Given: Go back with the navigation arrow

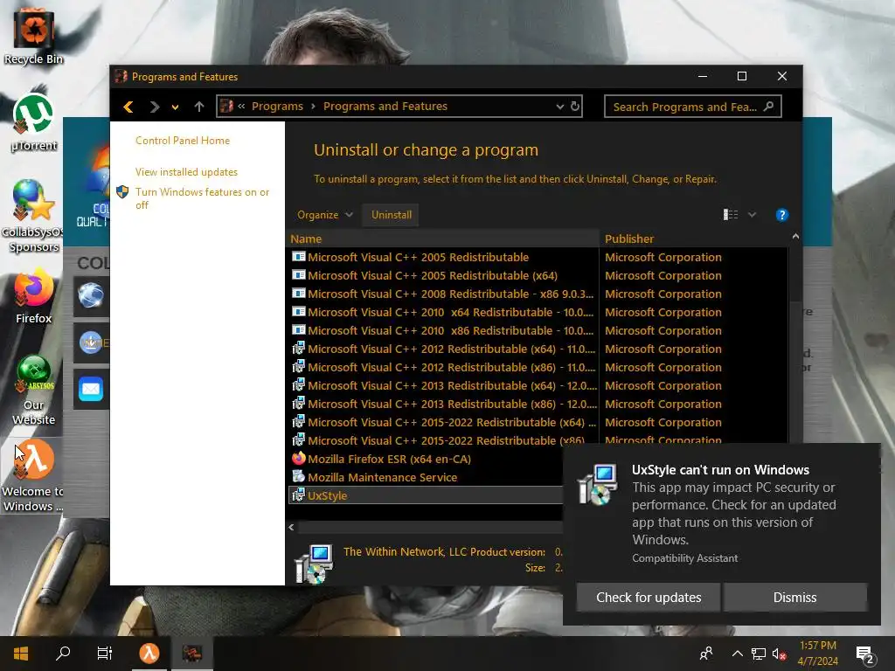Looking at the screenshot, I should 128,107.
